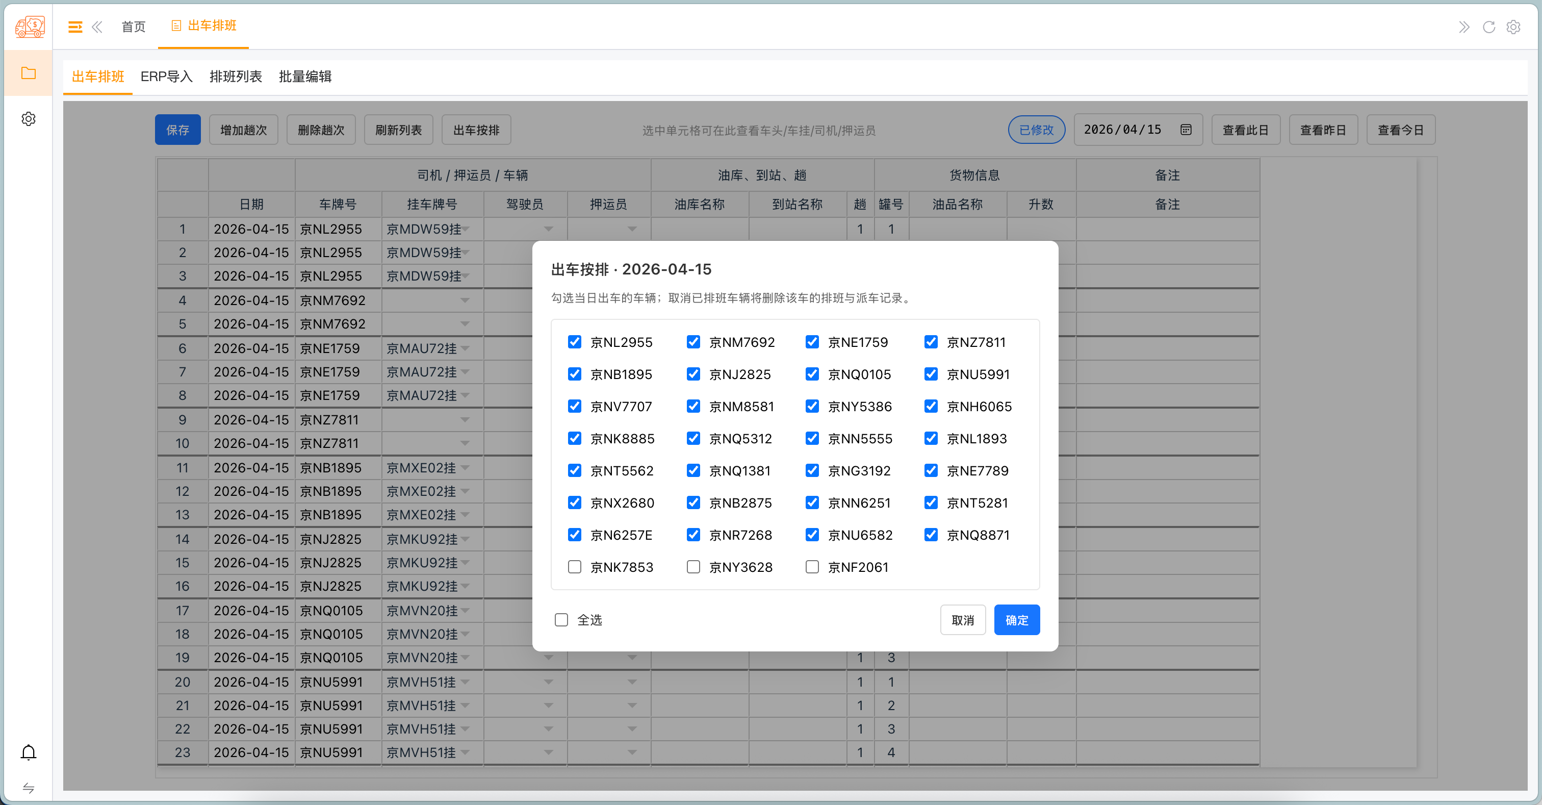Open notifications bell icon
This screenshot has width=1542, height=805.
[28, 752]
